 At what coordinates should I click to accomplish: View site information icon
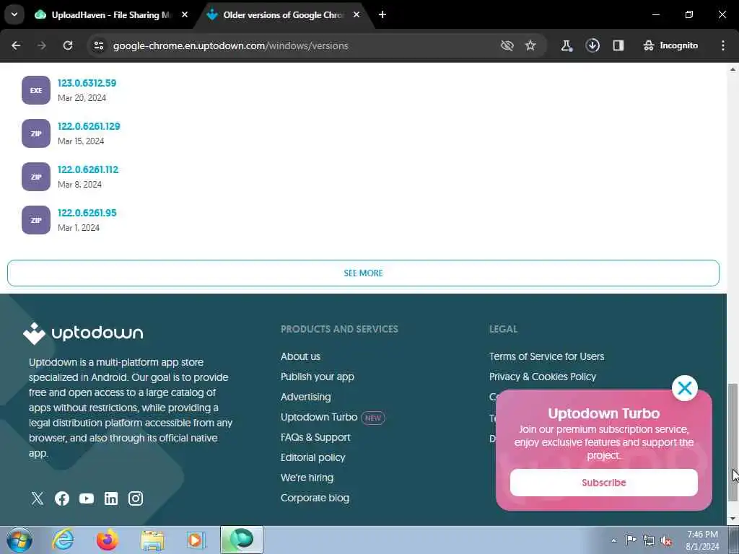point(98,45)
